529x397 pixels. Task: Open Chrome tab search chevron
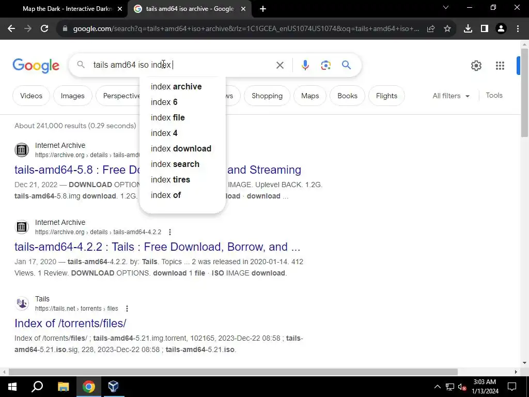(x=446, y=7)
